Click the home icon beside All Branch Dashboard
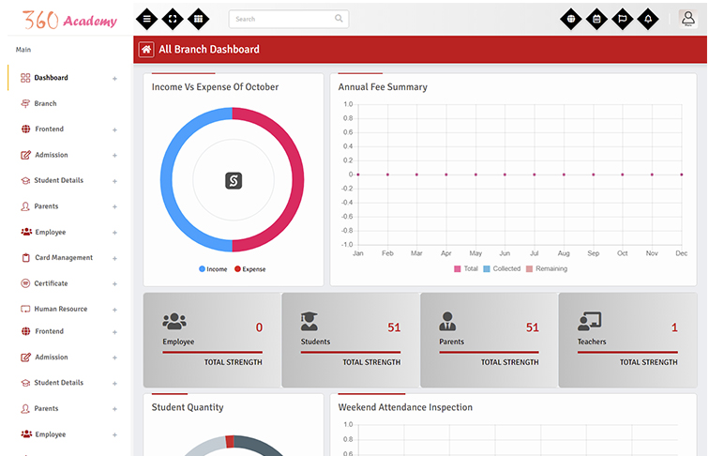The height and width of the screenshot is (456, 709). click(x=146, y=50)
